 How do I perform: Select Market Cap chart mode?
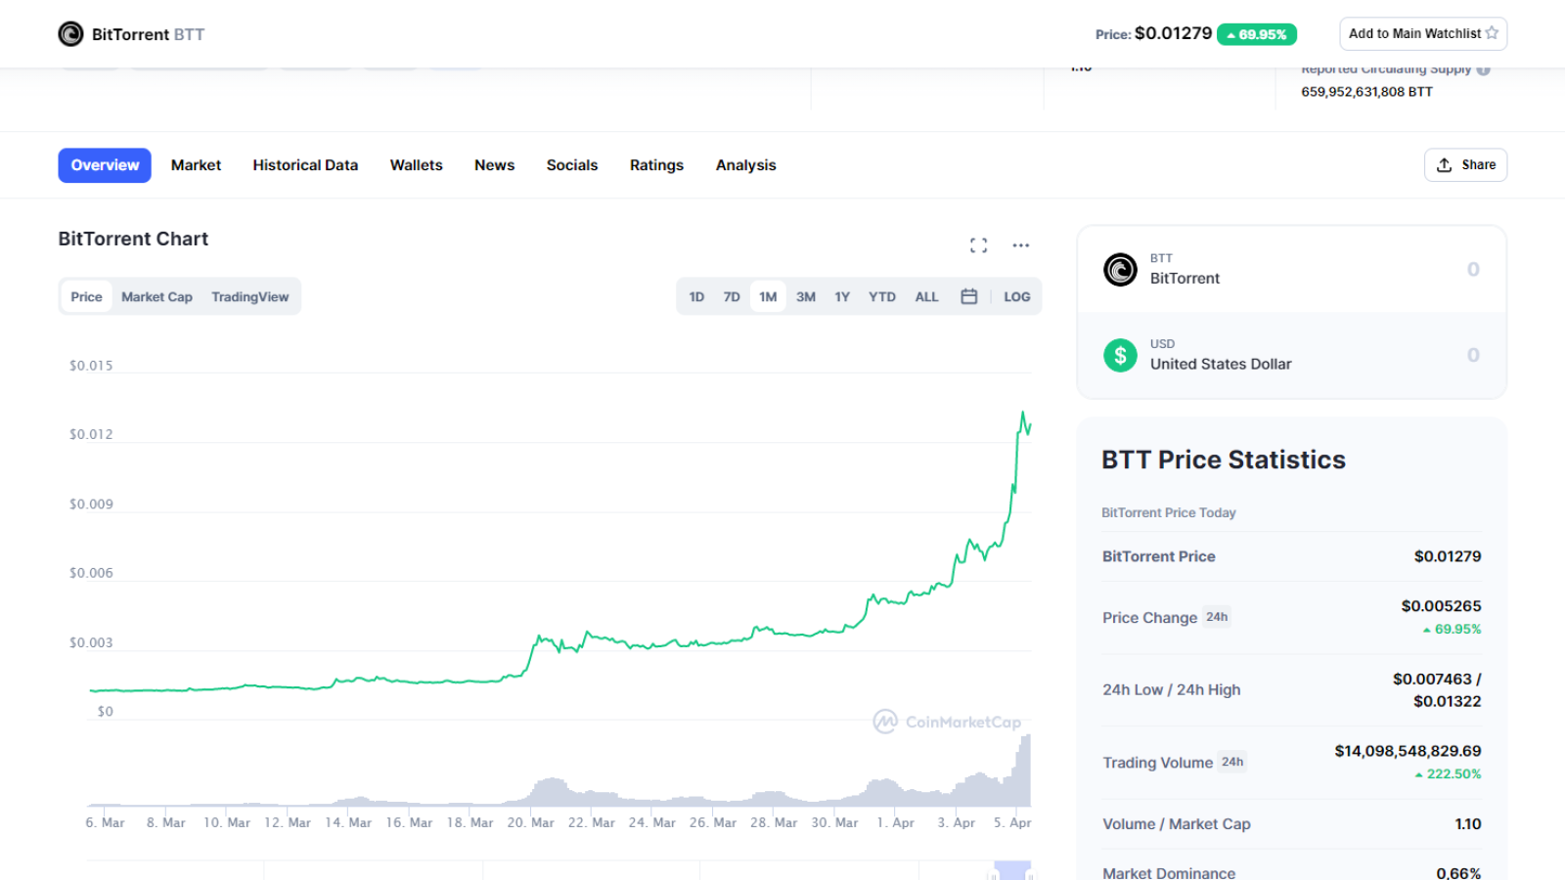156,296
